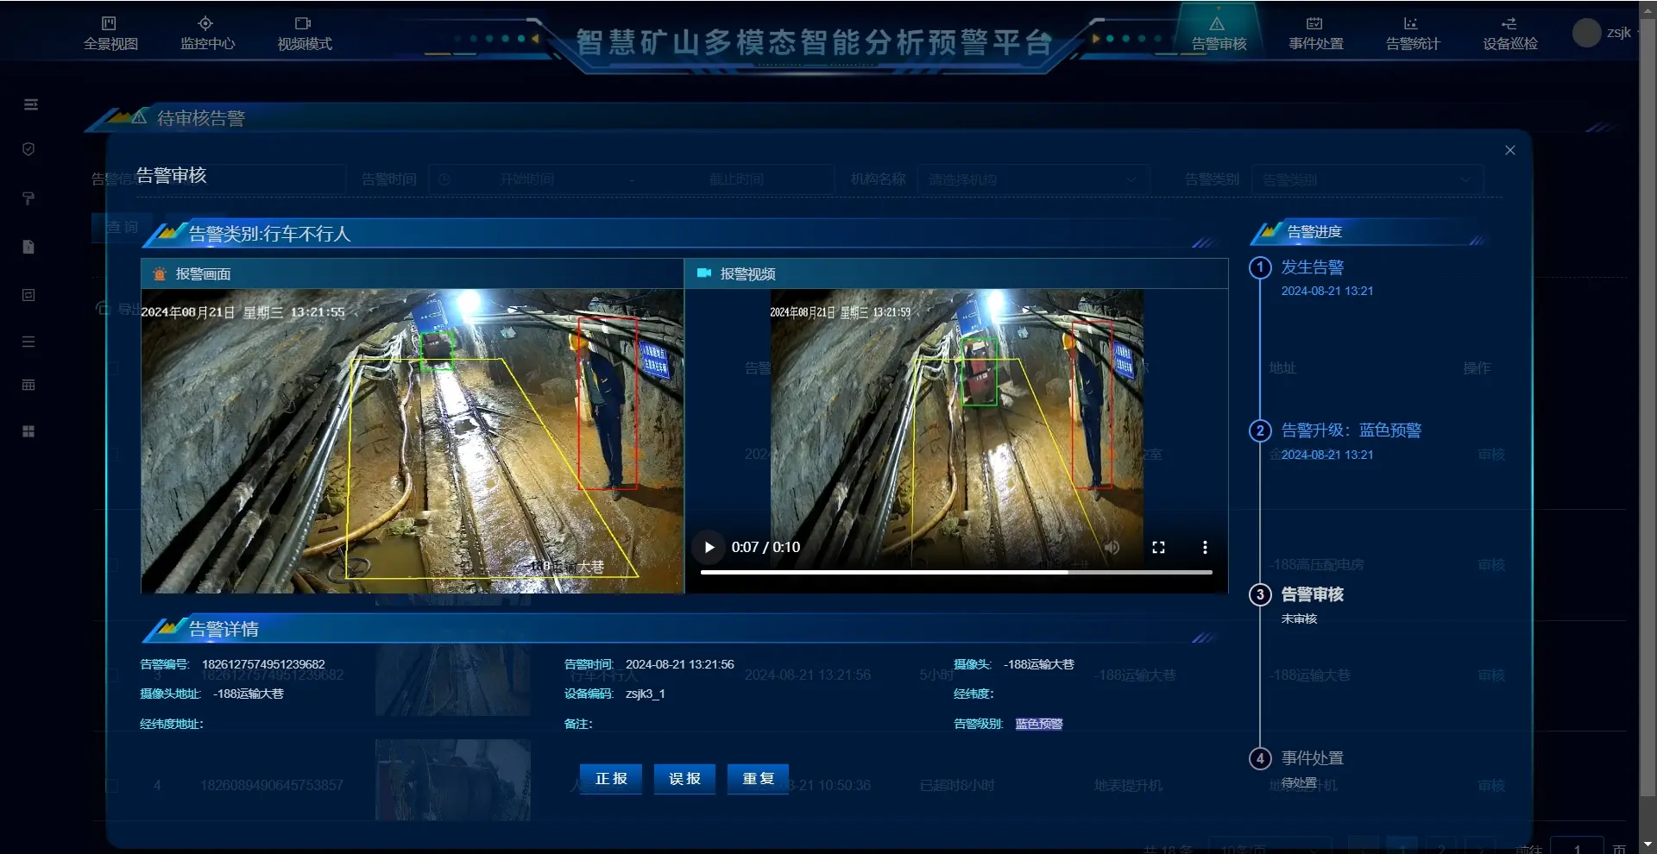
Task: Click the paint-roller icon in left sidebar
Action: pos(28,198)
